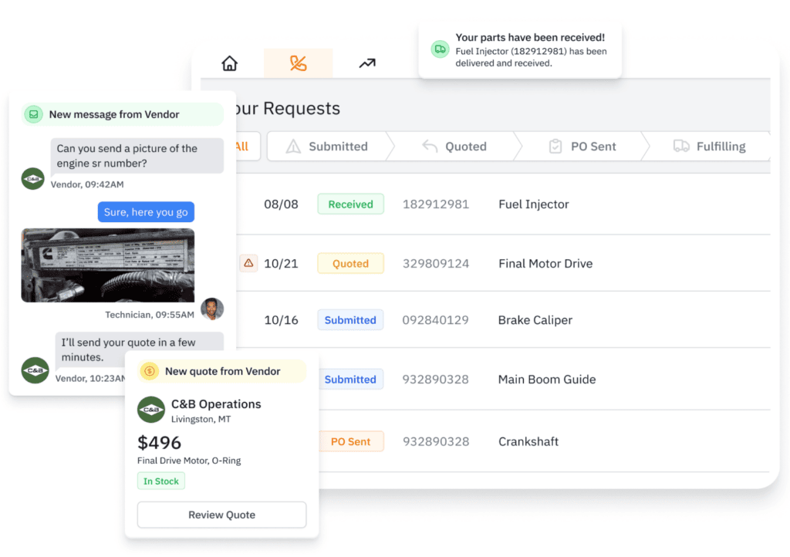This screenshot has width=790, height=557.
Task: Click the dollar coin quote icon
Action: tap(149, 371)
